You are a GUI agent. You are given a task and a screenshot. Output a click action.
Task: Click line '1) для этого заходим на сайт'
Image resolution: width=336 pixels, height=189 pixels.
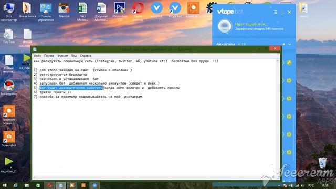[61, 70]
